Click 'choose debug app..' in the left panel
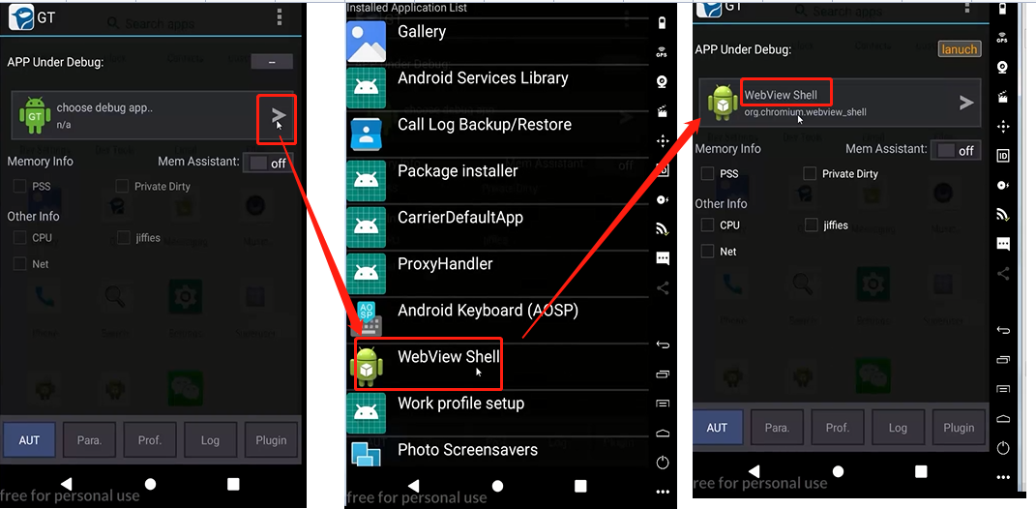 pos(104,107)
